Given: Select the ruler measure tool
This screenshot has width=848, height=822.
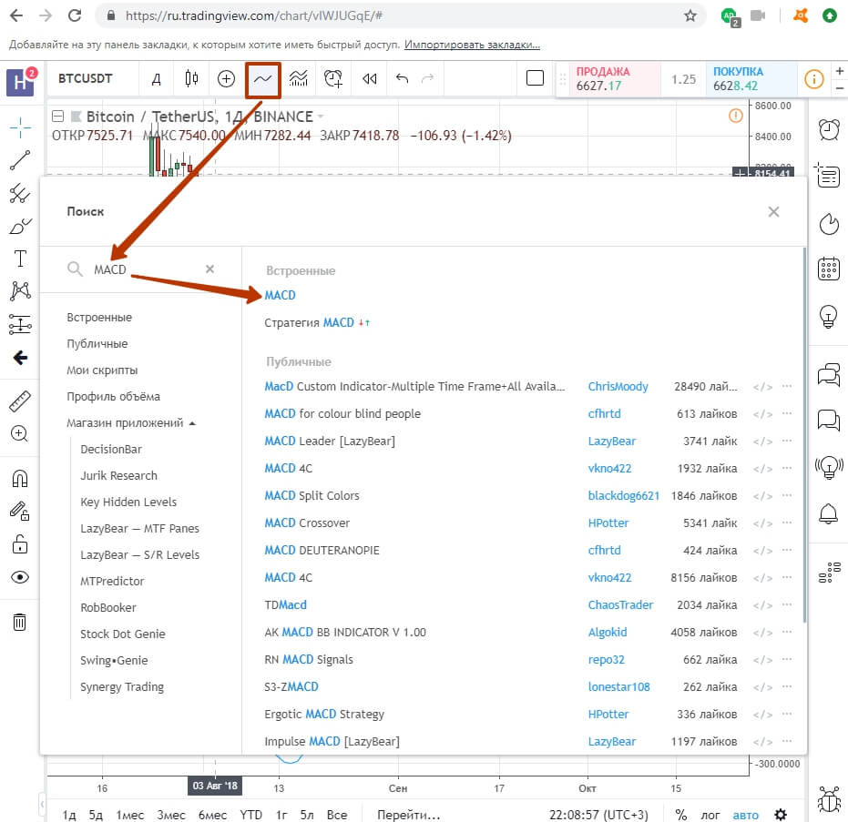Looking at the screenshot, I should click(19, 401).
